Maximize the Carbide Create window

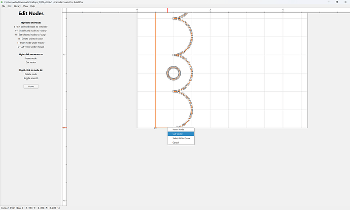pyautogui.click(x=337, y=2)
